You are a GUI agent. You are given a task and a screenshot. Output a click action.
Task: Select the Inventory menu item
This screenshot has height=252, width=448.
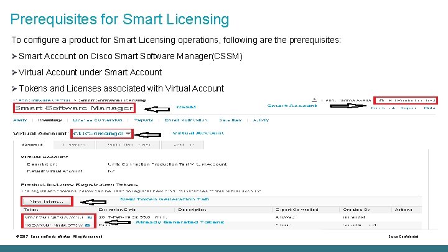tap(50, 120)
